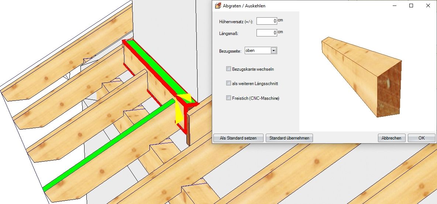Minimize the Abgraten / Auskehlen dialog
The width and height of the screenshot is (437, 204).
click(395, 6)
